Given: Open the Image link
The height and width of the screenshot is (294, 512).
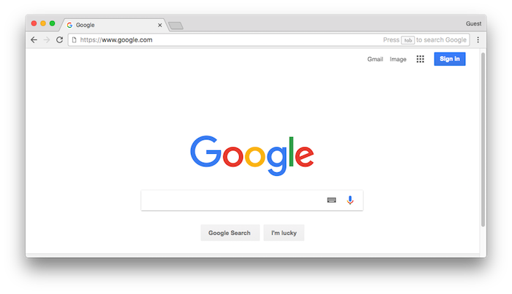Looking at the screenshot, I should tap(398, 59).
